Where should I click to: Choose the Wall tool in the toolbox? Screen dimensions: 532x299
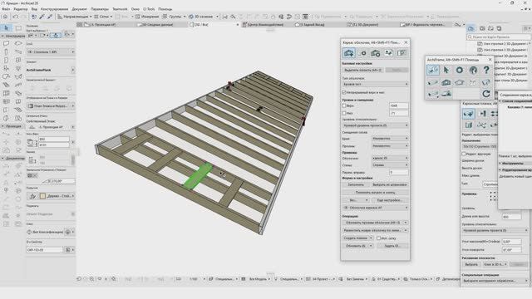click(6, 43)
